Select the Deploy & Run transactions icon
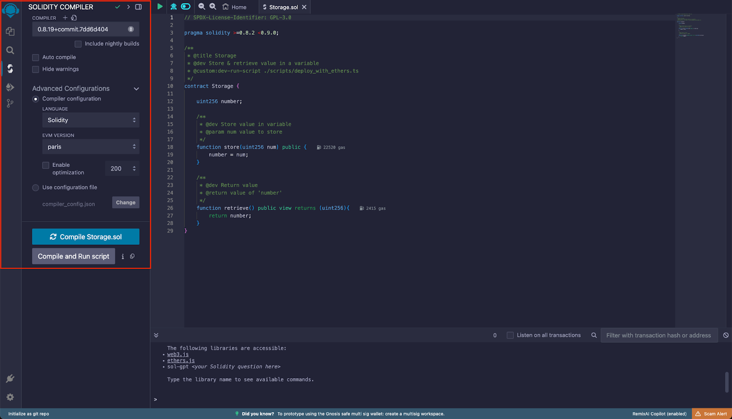The width and height of the screenshot is (732, 419). tap(10, 87)
